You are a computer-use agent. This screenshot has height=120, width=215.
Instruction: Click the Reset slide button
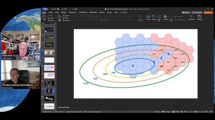point(66,18)
